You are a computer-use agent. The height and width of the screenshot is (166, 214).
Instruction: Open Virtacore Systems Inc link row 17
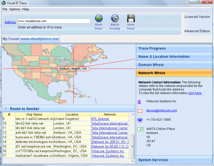tap(108, 156)
